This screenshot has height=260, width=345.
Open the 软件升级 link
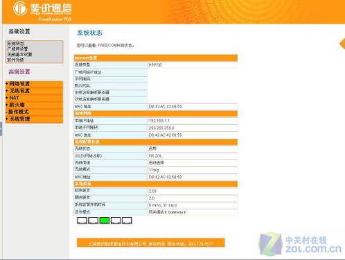point(15,60)
